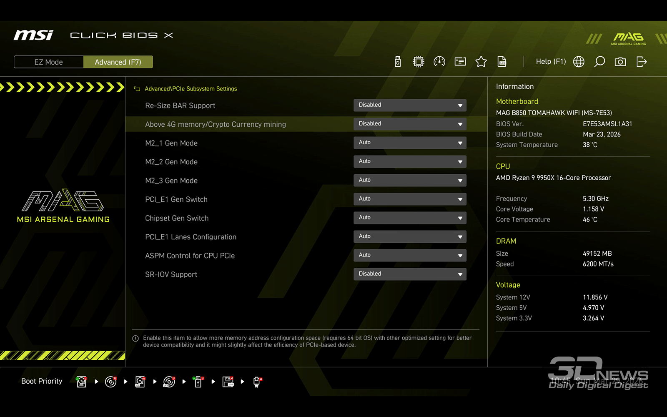The height and width of the screenshot is (417, 667).
Task: Open the Favorites star icon
Action: click(481, 62)
